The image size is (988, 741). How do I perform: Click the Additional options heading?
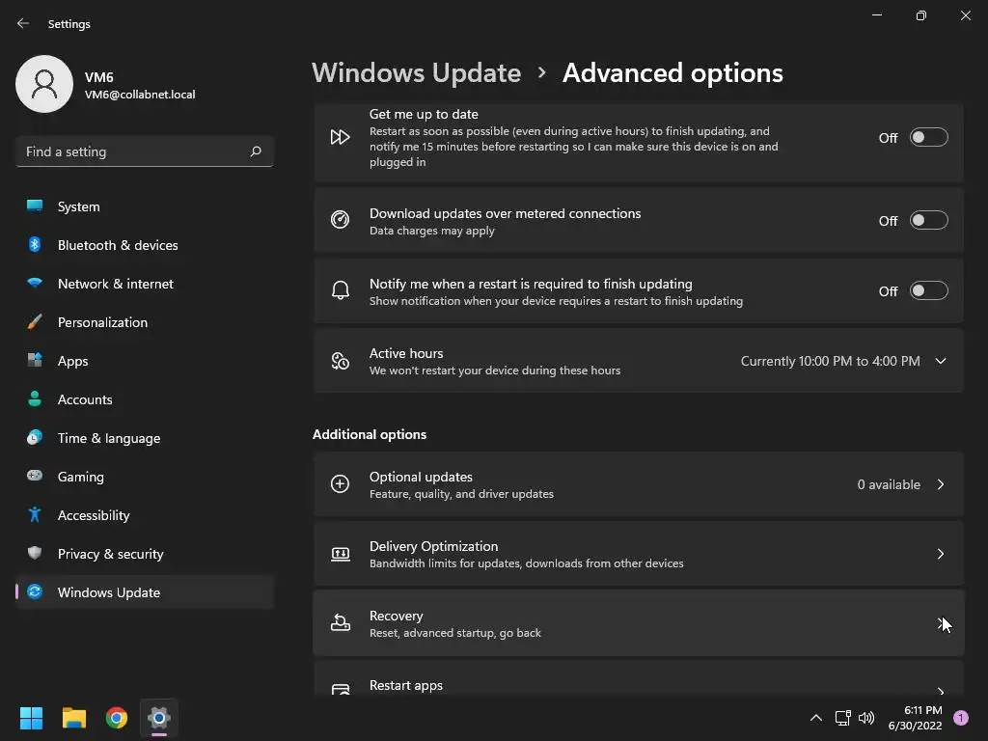tap(370, 435)
